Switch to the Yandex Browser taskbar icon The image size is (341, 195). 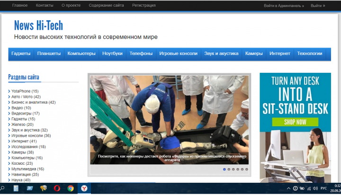(84, 188)
